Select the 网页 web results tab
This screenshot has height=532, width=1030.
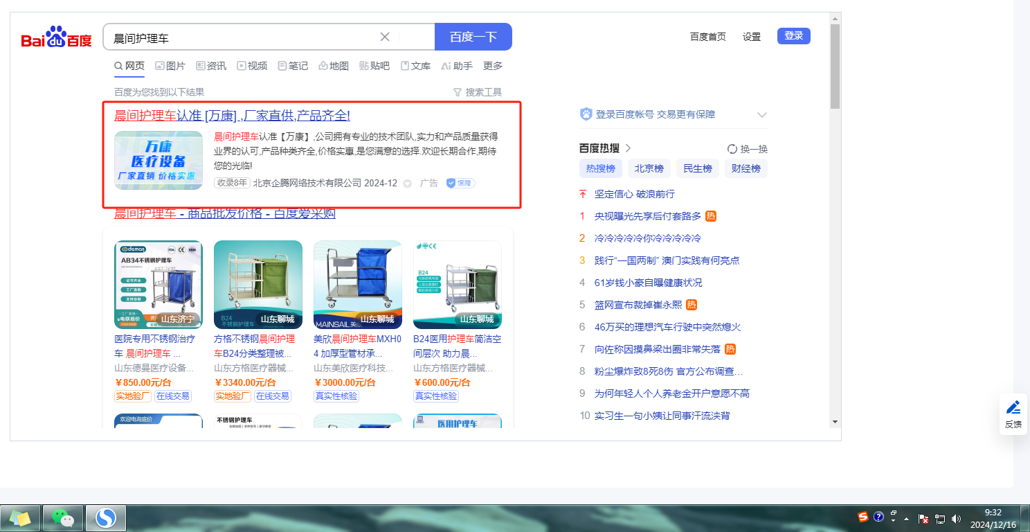coord(129,66)
